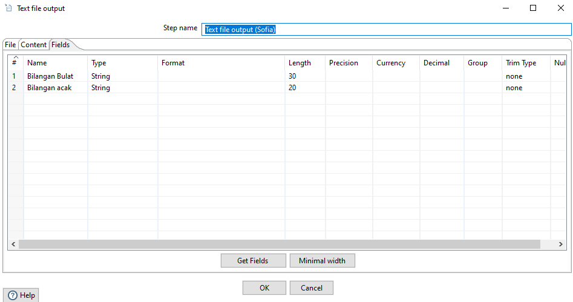This screenshot has height=302, width=573.
Task: Click the Format column header
Action: tap(221, 63)
